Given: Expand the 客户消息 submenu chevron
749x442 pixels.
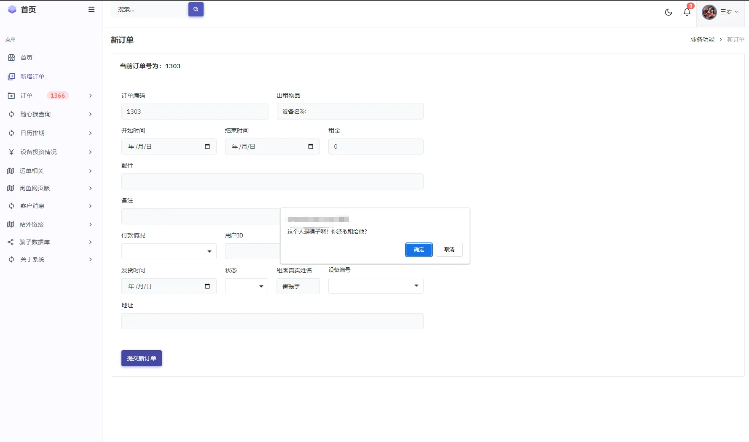Looking at the screenshot, I should pyautogui.click(x=91, y=206).
